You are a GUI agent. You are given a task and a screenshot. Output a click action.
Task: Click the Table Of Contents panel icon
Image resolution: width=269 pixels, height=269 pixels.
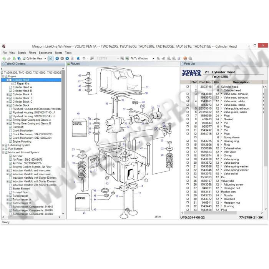tap(3, 64)
